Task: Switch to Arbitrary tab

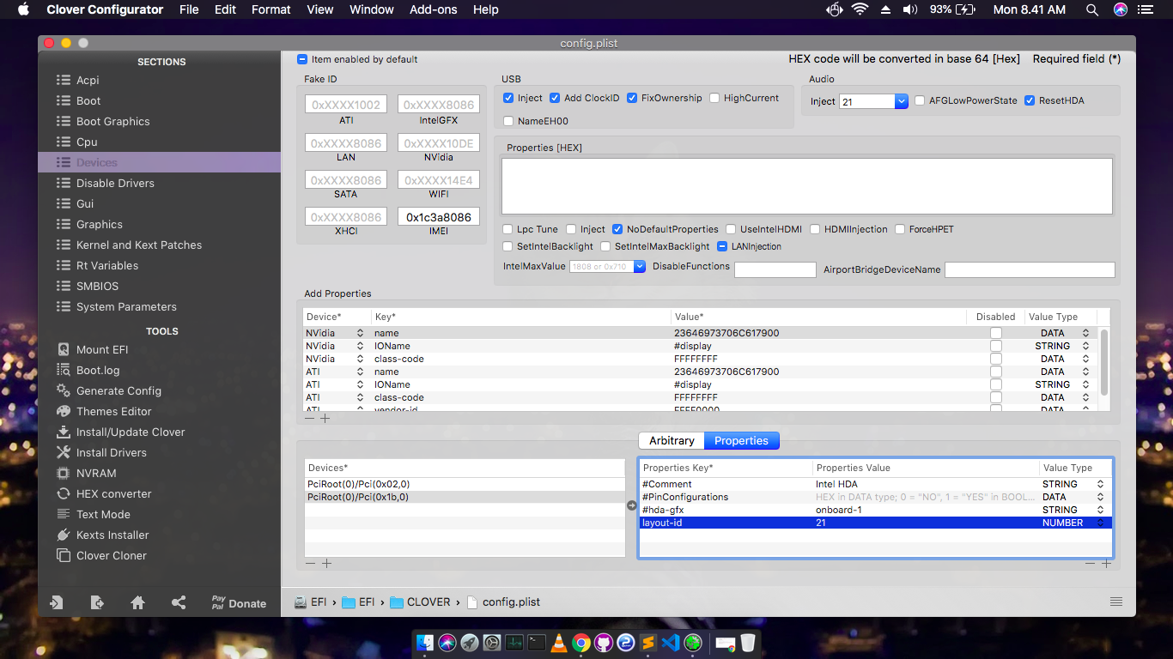Action: (672, 440)
